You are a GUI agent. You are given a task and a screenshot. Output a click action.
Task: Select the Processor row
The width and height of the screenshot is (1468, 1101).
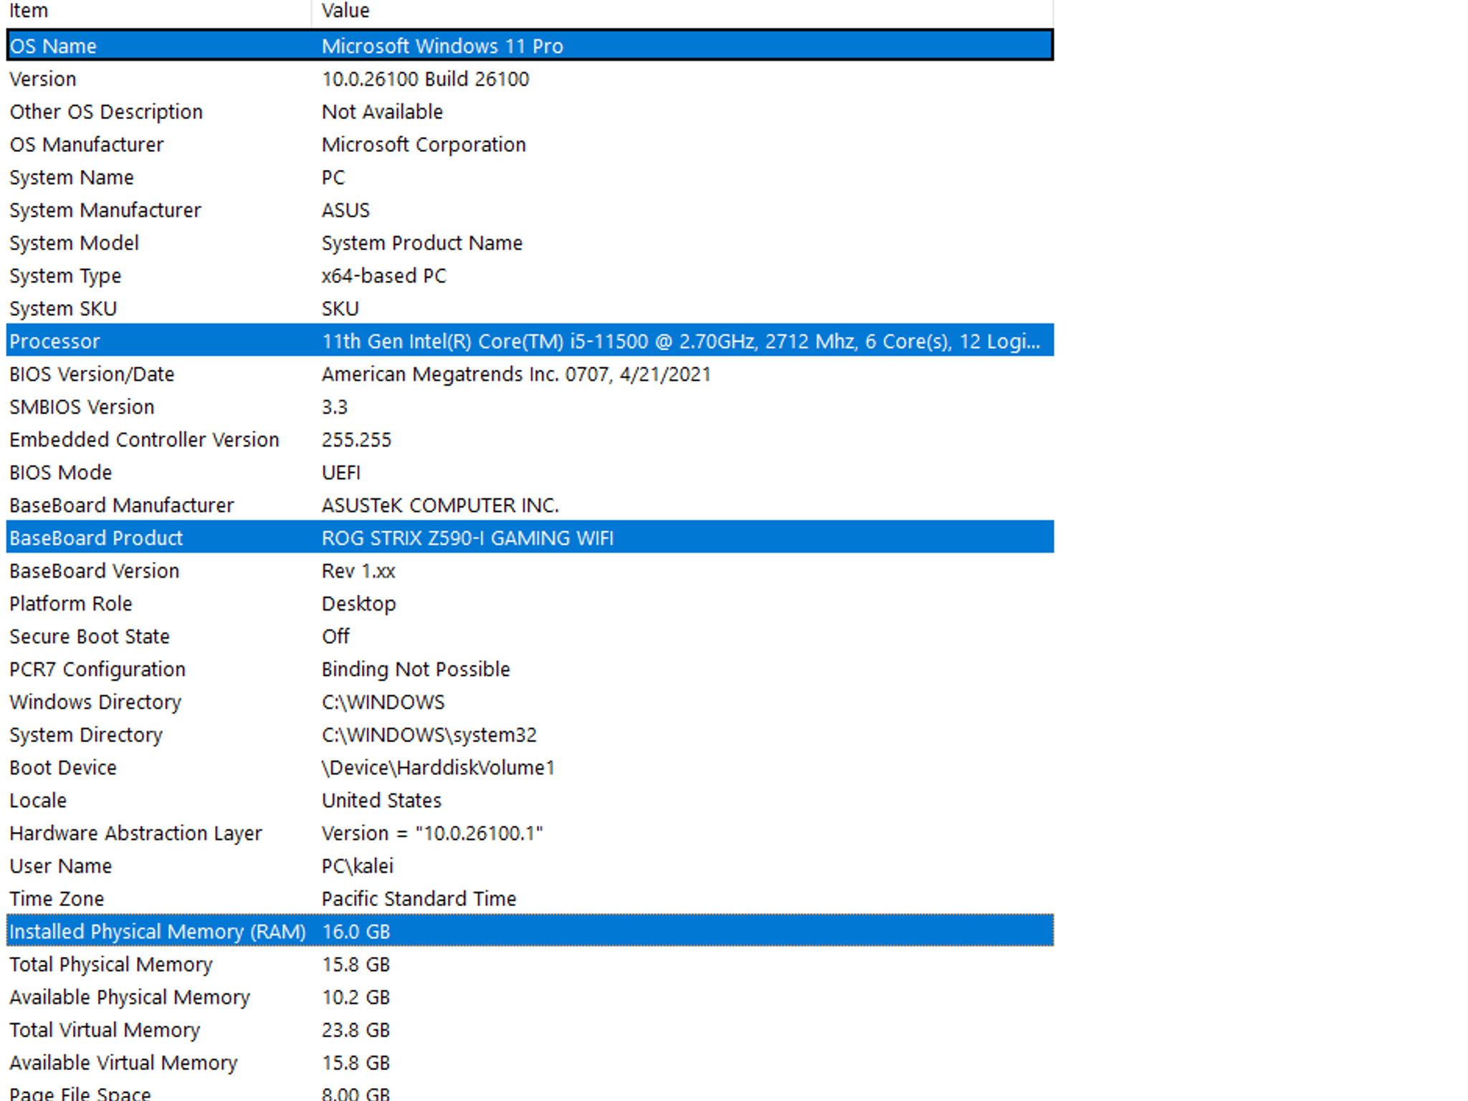click(287, 340)
